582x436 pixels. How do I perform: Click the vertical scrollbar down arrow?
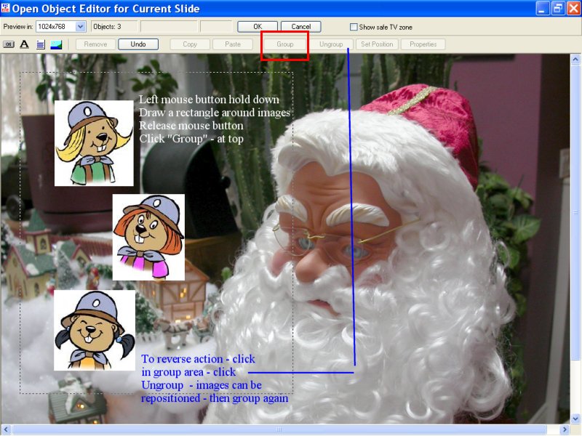(x=575, y=419)
